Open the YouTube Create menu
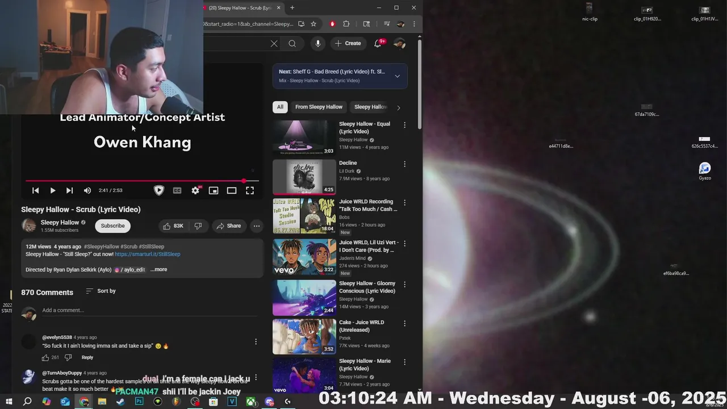The image size is (727, 409). [348, 44]
